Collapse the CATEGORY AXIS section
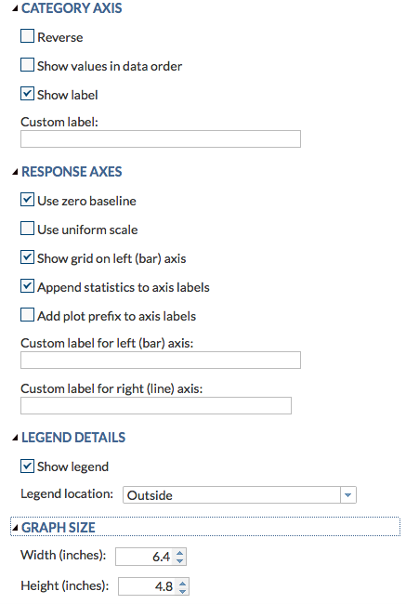Viewport: 406px width, 604px height. pyautogui.click(x=15, y=8)
